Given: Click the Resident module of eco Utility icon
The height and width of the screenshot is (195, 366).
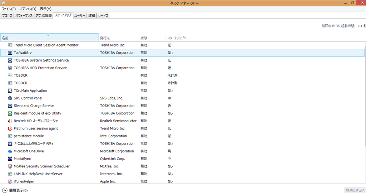Looking at the screenshot, I should pyautogui.click(x=10, y=113).
